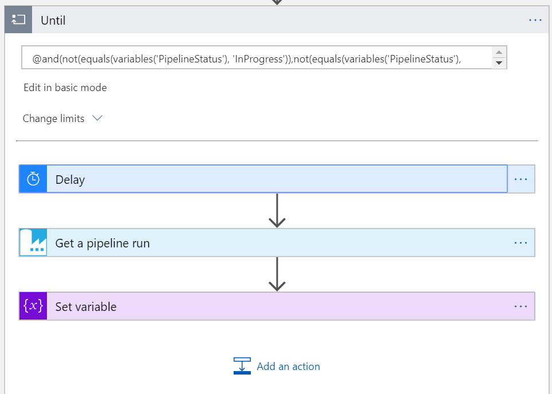Image resolution: width=552 pixels, height=394 pixels.
Task: Expand the Set variable action card
Action: (x=277, y=306)
